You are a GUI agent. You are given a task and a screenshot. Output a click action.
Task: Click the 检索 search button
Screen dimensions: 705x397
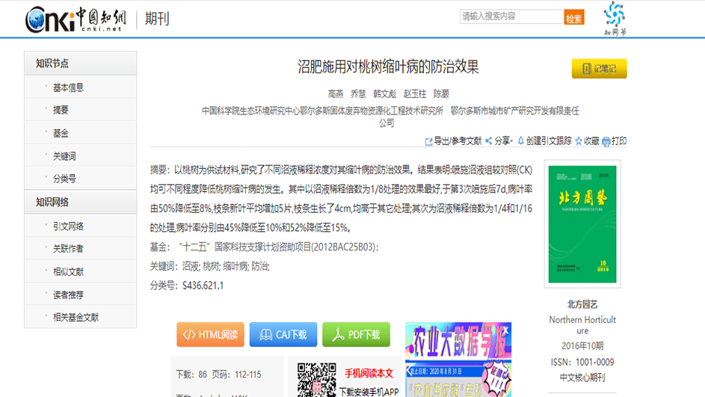pos(573,18)
